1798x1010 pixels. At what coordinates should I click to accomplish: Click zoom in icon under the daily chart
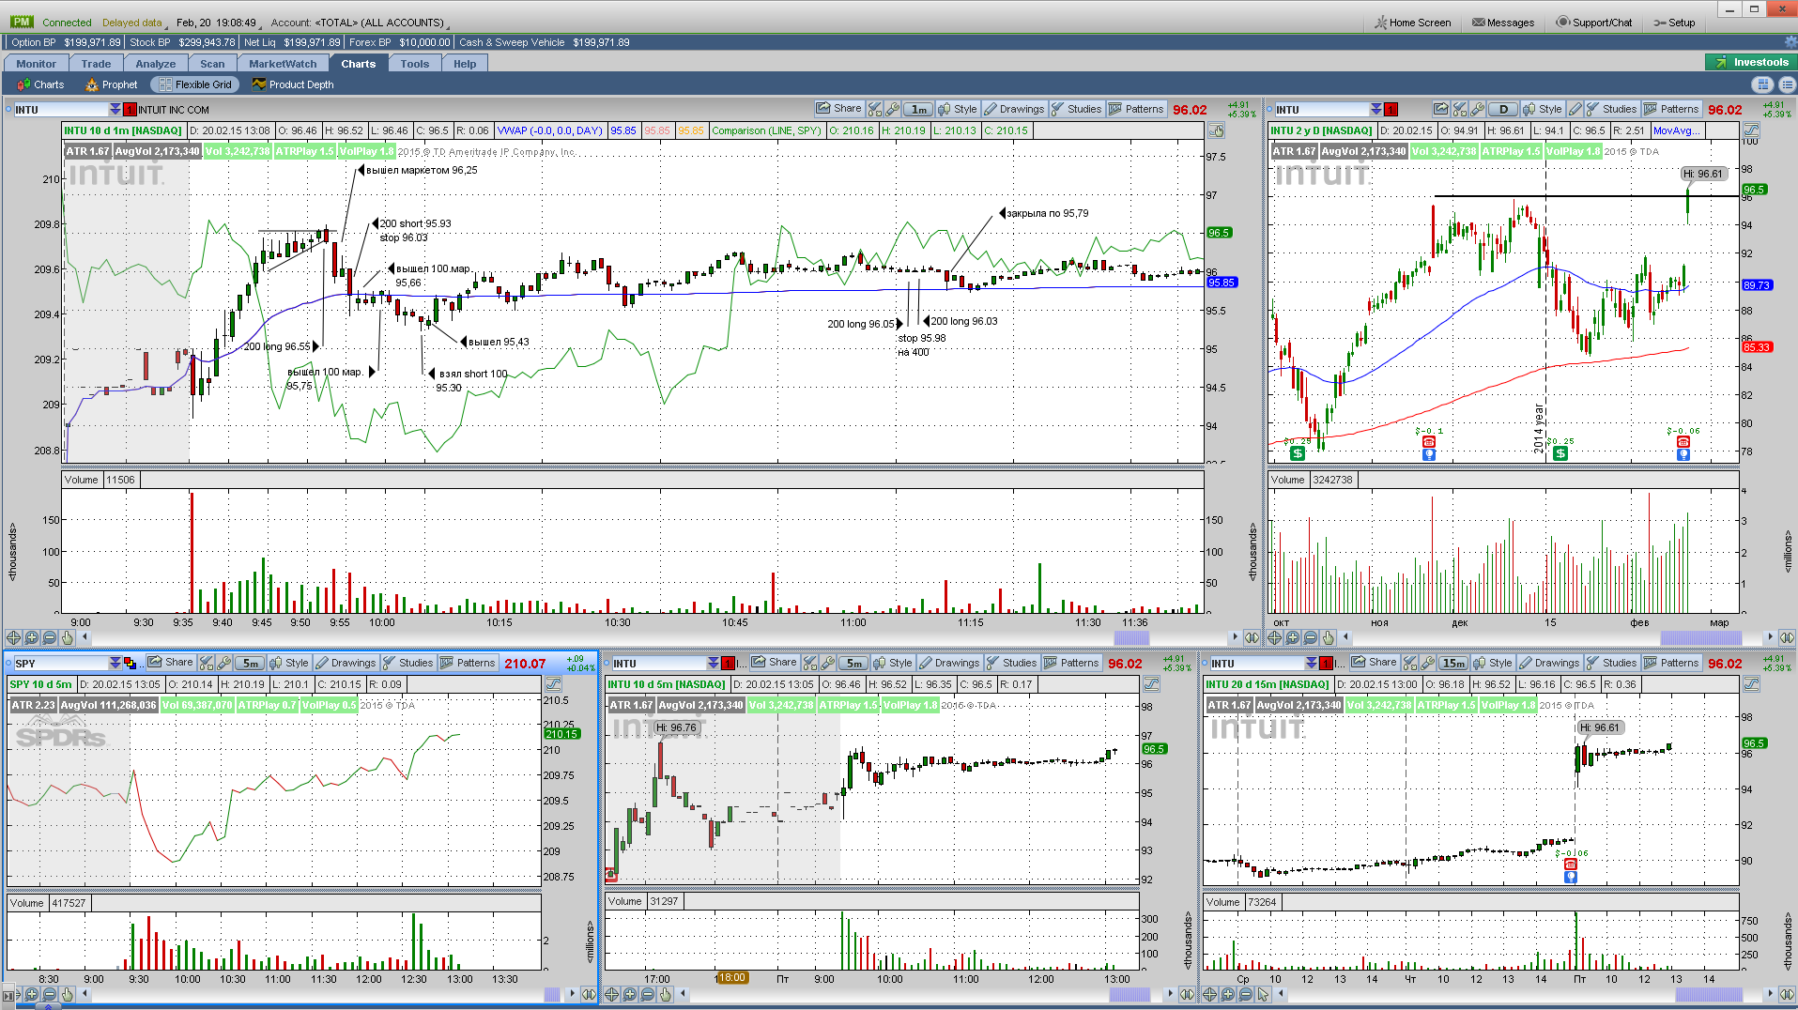click(x=1293, y=637)
